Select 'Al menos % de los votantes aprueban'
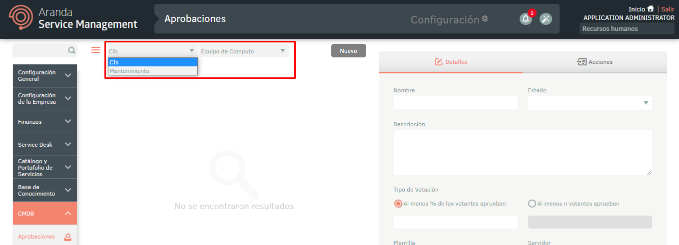679x245 pixels. [x=398, y=204]
